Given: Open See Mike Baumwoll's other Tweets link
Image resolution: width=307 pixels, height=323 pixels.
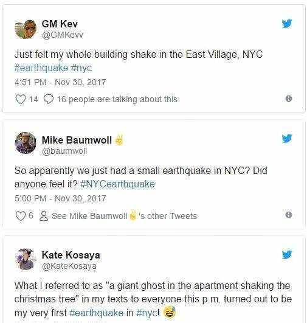Looking at the screenshot, I should (x=124, y=216).
